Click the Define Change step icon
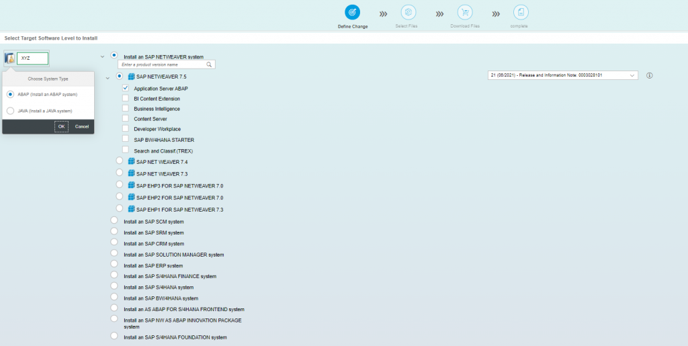 (x=352, y=13)
